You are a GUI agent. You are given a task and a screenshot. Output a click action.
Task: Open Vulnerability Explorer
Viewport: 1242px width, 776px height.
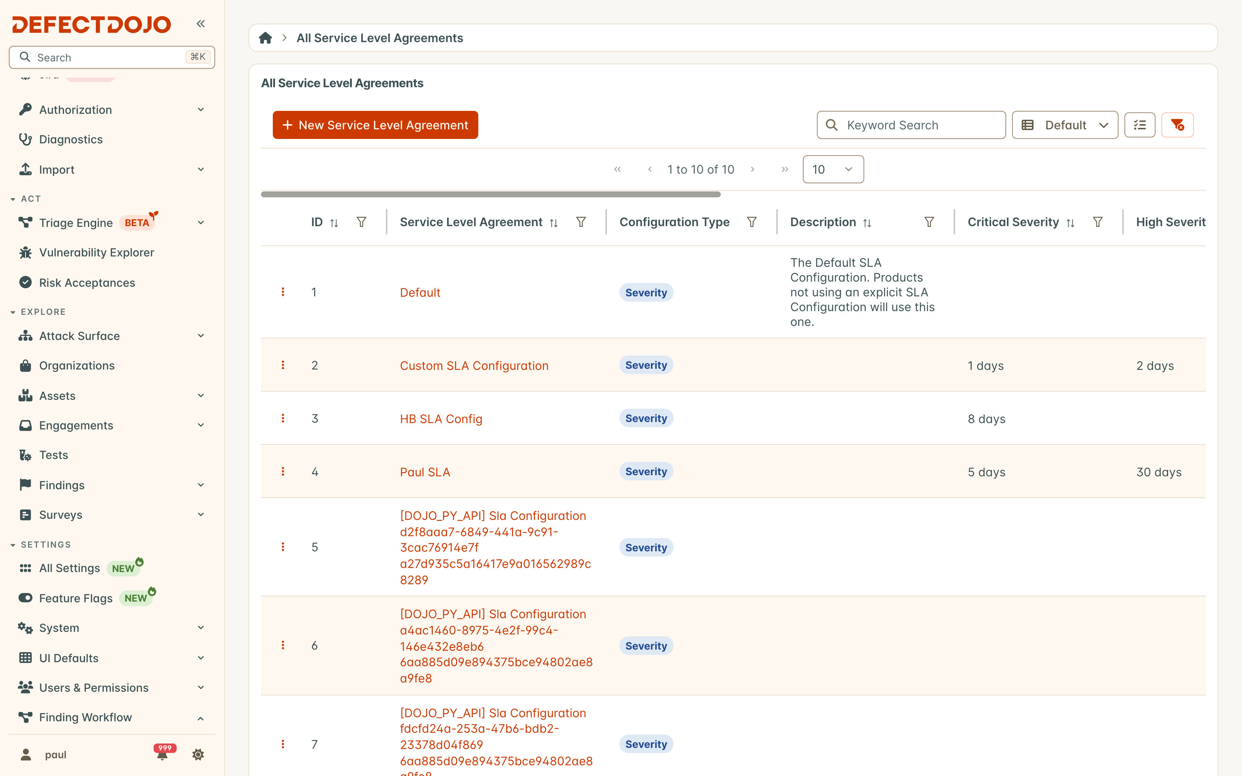(96, 252)
